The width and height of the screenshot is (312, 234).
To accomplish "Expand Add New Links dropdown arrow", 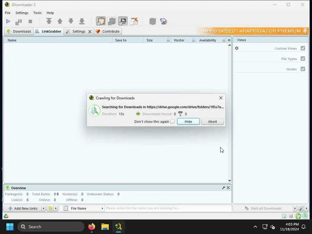I will [44, 208].
